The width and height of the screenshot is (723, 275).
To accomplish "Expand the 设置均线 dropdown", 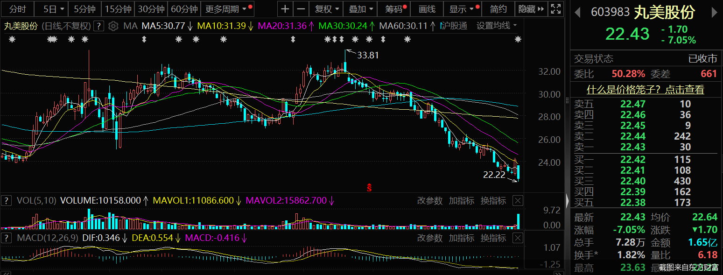I will click(496, 26).
